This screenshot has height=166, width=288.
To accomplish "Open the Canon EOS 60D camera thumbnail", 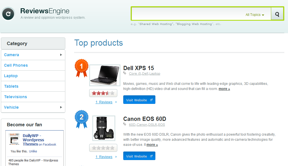I will [104, 128].
